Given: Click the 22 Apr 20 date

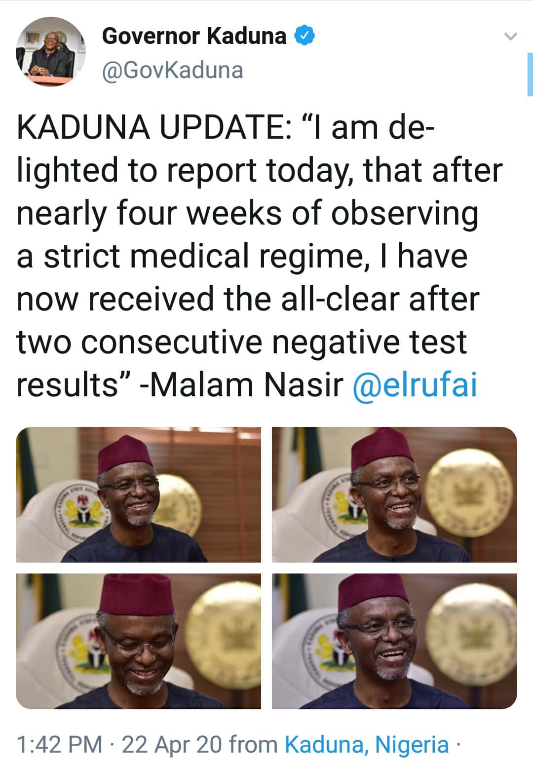Looking at the screenshot, I should coord(172,744).
